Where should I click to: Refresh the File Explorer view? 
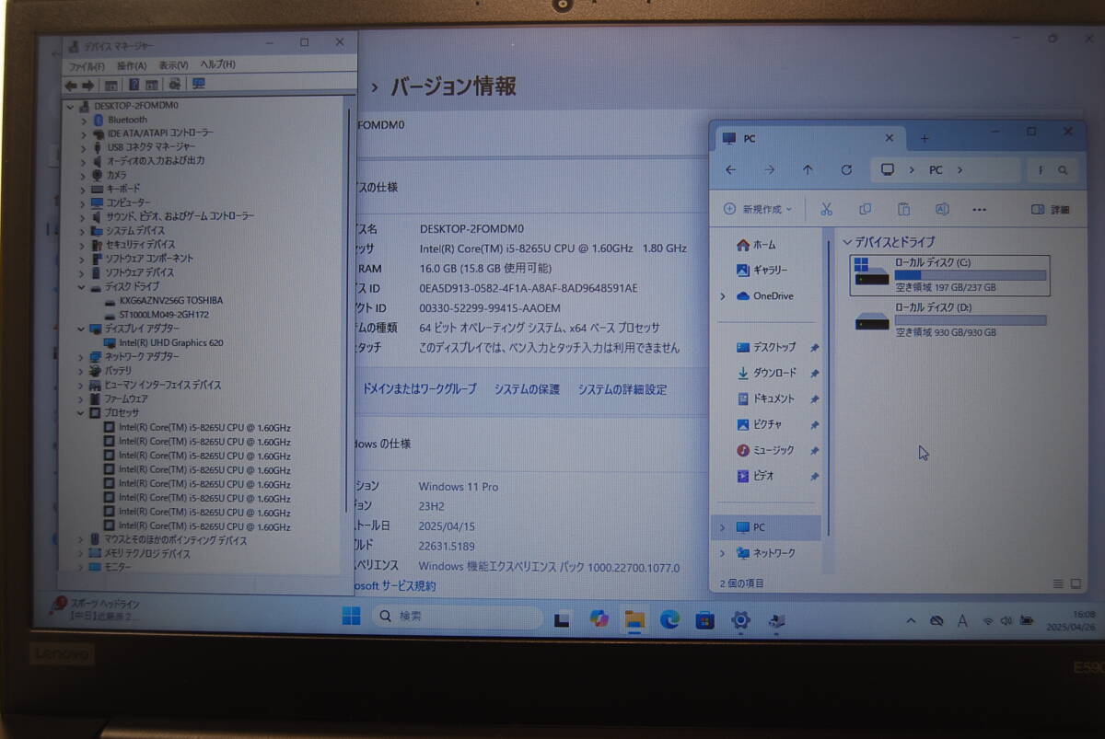point(846,170)
